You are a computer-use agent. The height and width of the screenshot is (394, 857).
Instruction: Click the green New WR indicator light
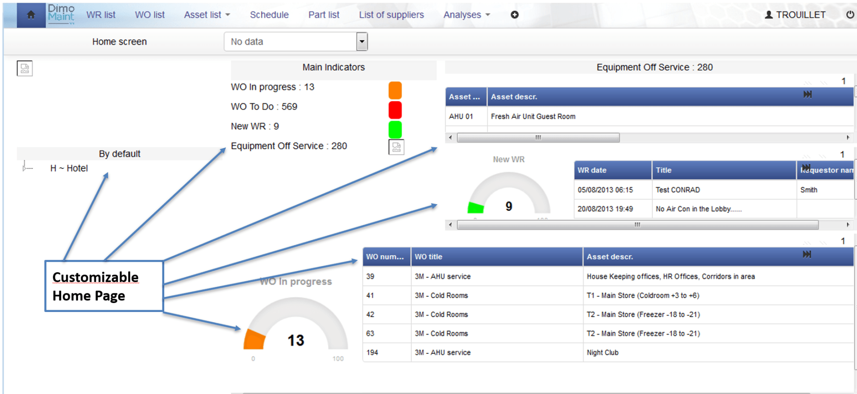[395, 129]
